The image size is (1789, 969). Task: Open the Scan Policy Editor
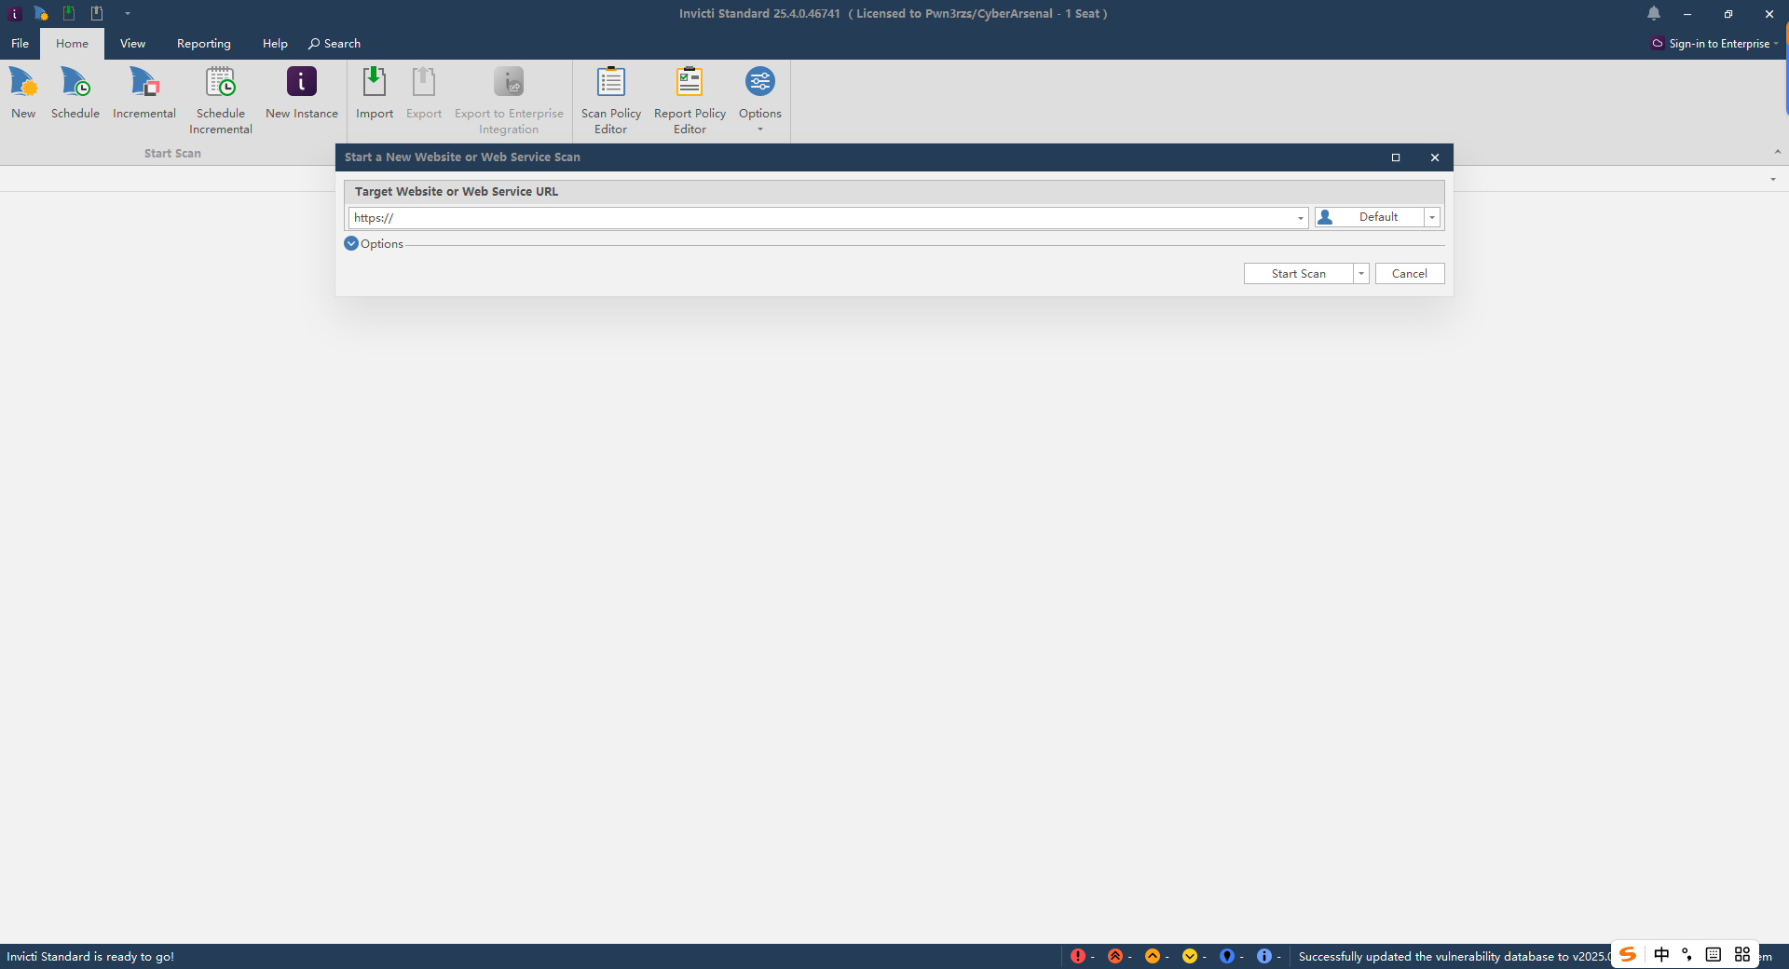pyautogui.click(x=611, y=101)
